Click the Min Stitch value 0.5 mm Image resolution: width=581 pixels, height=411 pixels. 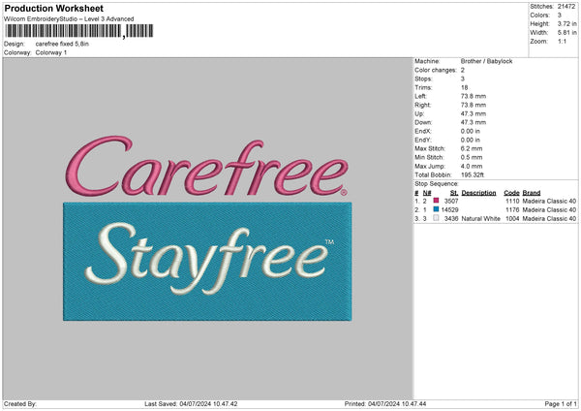point(472,157)
